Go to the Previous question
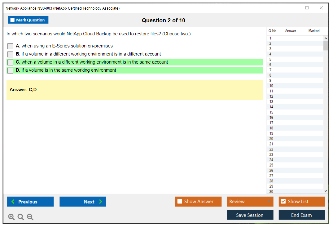This screenshot has height=228, width=333. pyautogui.click(x=30, y=202)
